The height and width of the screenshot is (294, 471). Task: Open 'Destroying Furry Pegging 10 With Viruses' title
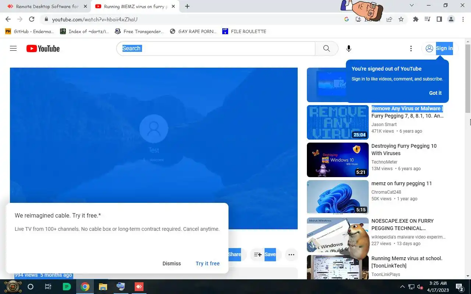(x=404, y=150)
